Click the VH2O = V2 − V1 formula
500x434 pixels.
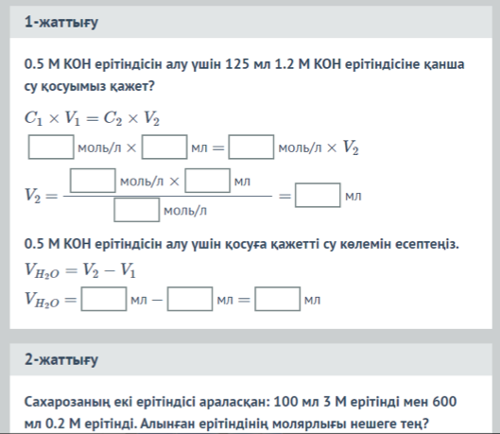point(80,270)
